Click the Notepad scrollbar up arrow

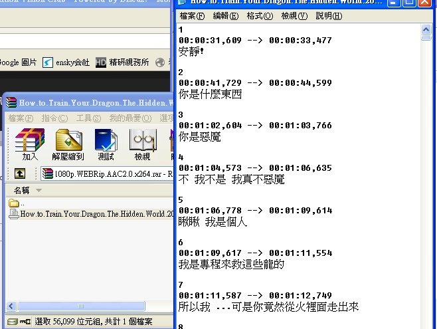pos(426,29)
